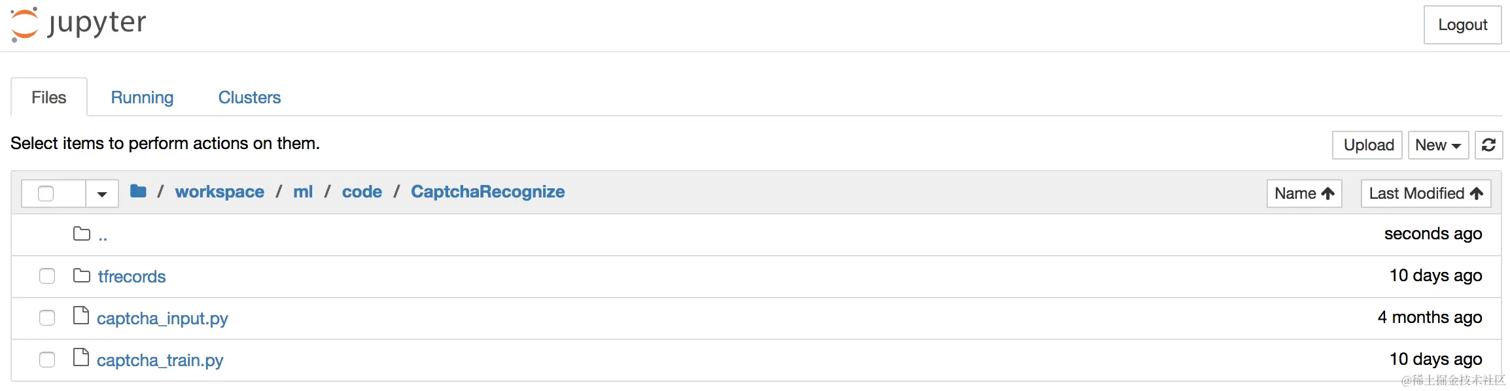This screenshot has width=1510, height=391.
Task: Refresh the notebook file list
Action: click(x=1488, y=145)
